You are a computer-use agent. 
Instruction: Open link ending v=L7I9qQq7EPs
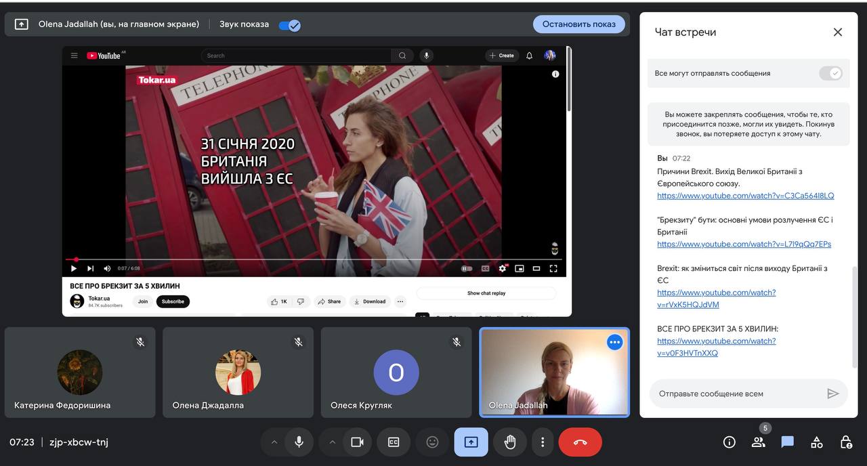744,244
